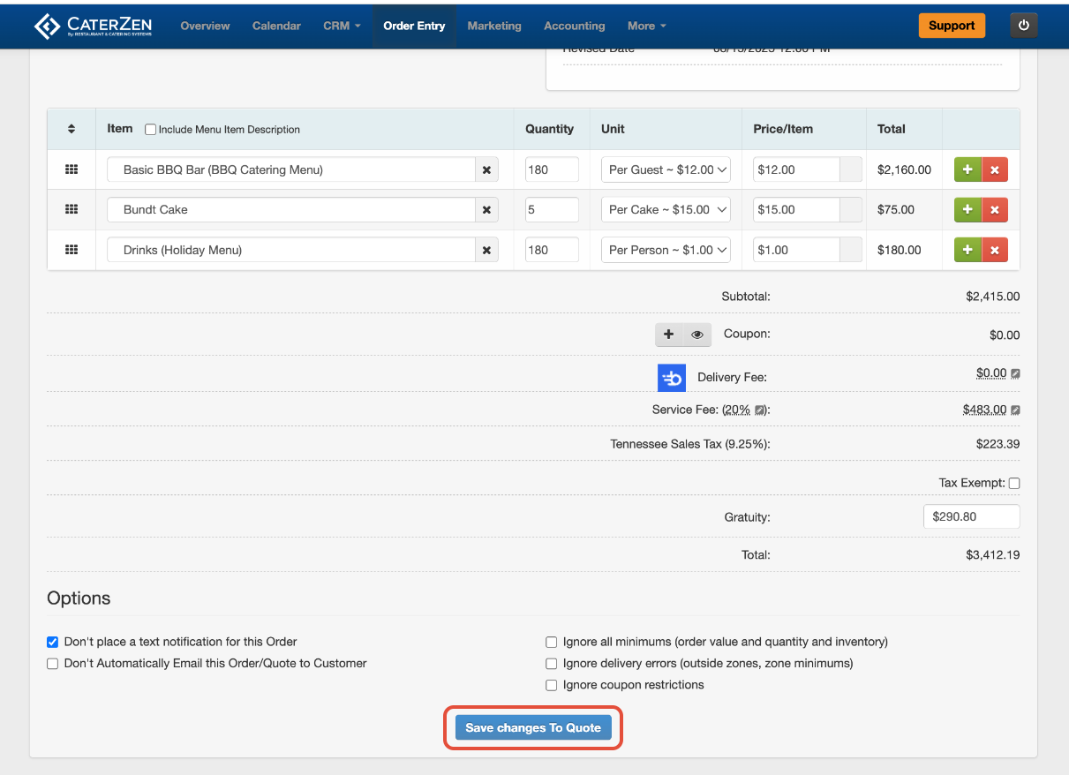The height and width of the screenshot is (775, 1069).
Task: Add a row after Drinks
Action: [x=967, y=250]
